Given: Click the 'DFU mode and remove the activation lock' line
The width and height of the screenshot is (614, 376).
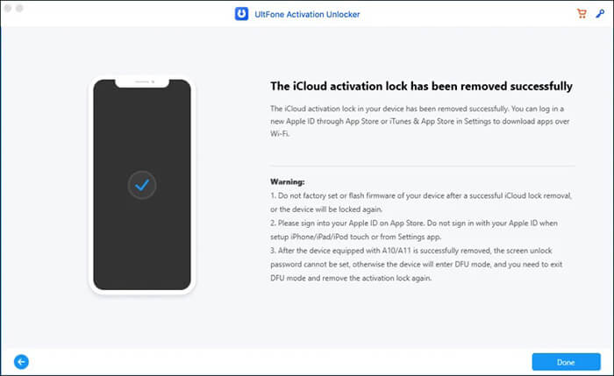Looking at the screenshot, I should [351, 278].
